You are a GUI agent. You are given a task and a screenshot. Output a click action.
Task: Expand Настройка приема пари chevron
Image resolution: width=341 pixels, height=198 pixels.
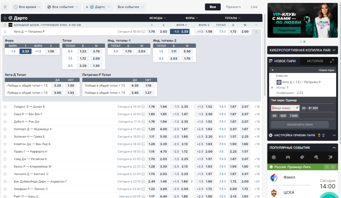[334, 135]
